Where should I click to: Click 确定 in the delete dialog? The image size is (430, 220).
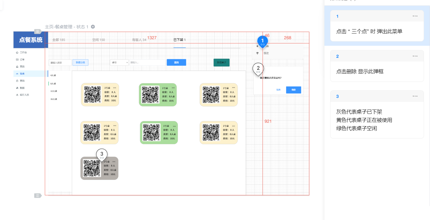(x=293, y=90)
